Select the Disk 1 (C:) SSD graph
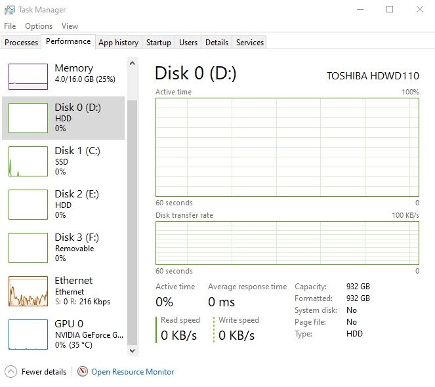The image size is (435, 387). [x=28, y=161]
